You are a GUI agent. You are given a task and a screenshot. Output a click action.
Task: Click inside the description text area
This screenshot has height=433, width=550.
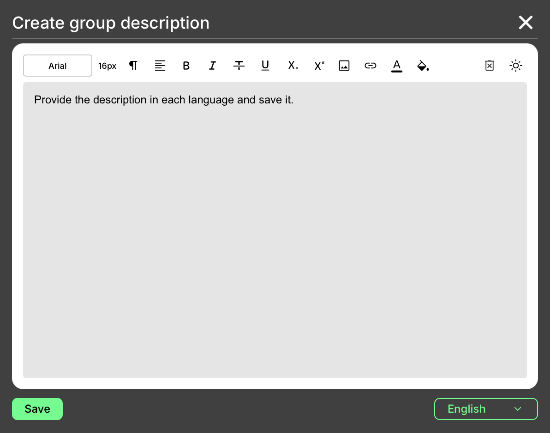click(x=275, y=230)
